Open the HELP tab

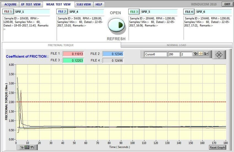pyautogui.click(x=99, y=4)
